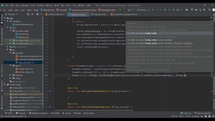The width and height of the screenshot is (215, 121).
Task: Open the Build menu
Action: [x=57, y=5]
